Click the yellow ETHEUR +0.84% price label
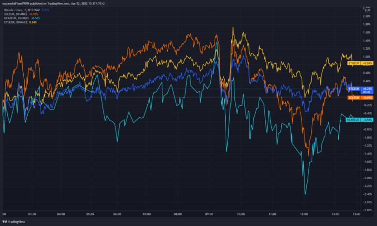Viewport: 377px width, 226px height. 361,63
